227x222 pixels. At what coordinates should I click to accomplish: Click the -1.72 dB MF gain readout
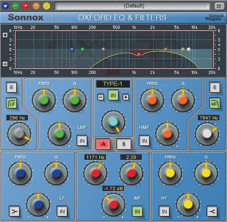(x=113, y=189)
